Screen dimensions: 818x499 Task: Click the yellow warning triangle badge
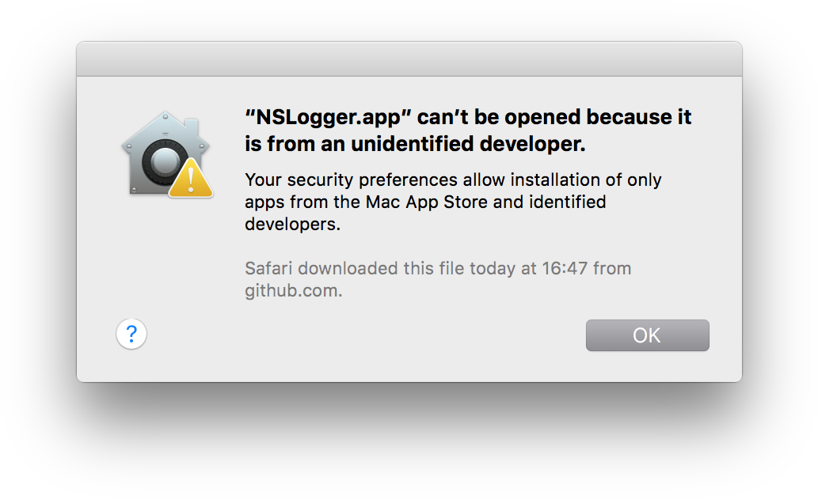[191, 179]
